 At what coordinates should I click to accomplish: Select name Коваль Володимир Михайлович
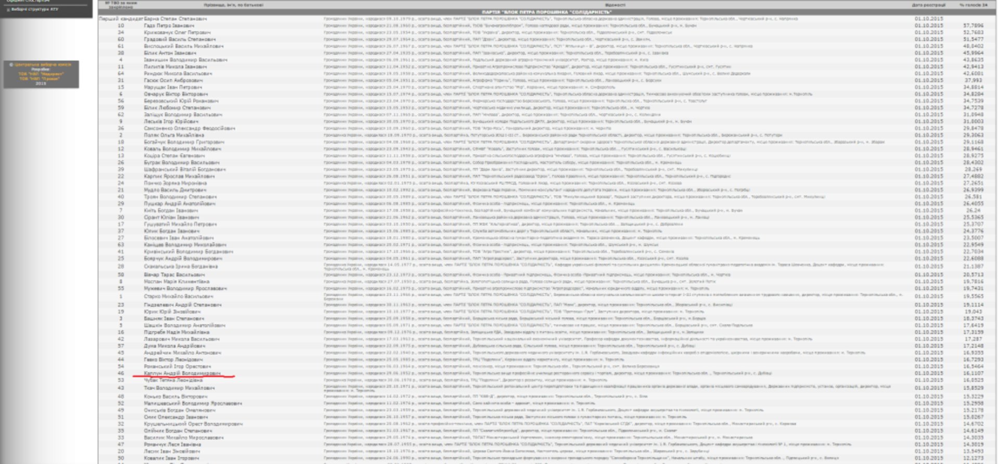183,148
